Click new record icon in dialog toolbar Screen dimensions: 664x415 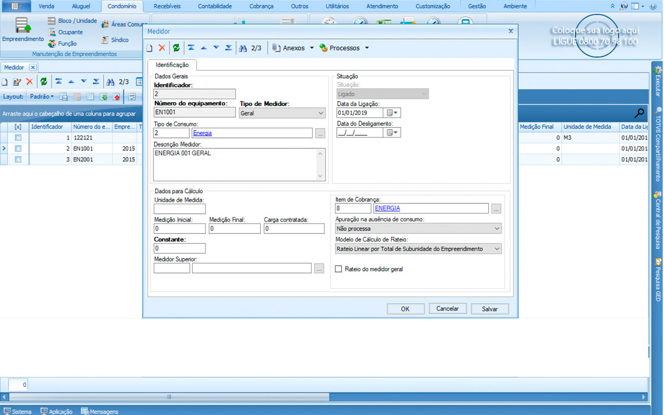(150, 48)
